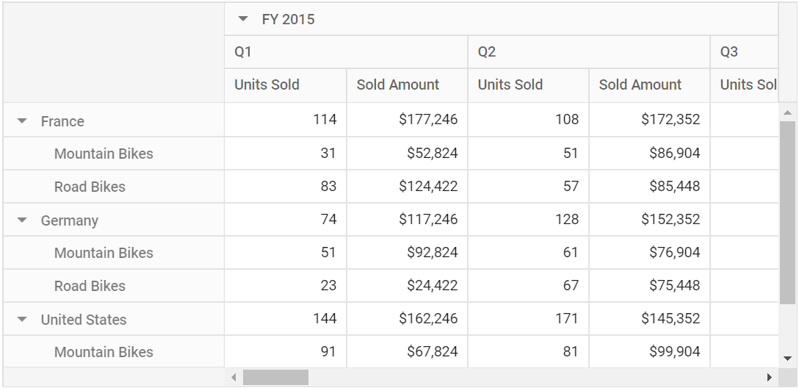Collapse the United States row group
799x388 pixels.
pos(22,320)
